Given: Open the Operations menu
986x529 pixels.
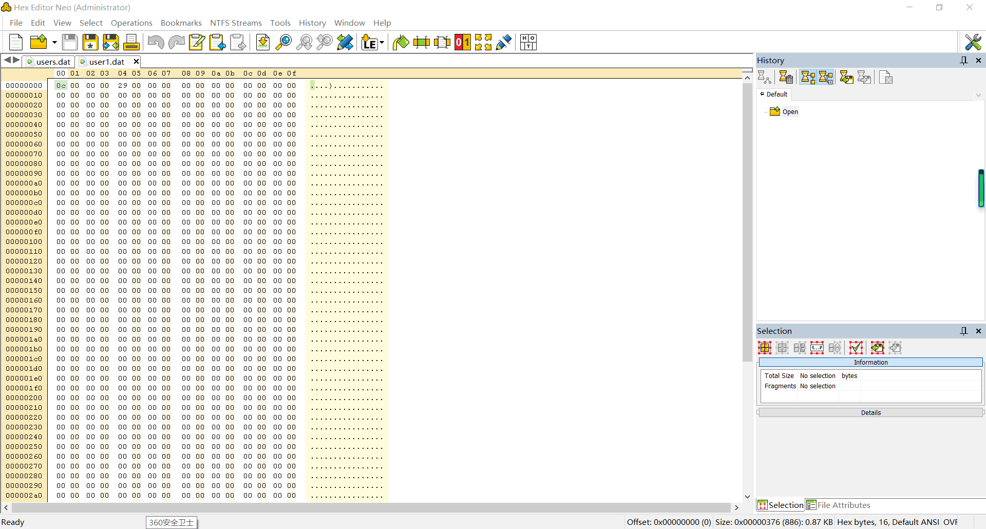Looking at the screenshot, I should (x=131, y=23).
